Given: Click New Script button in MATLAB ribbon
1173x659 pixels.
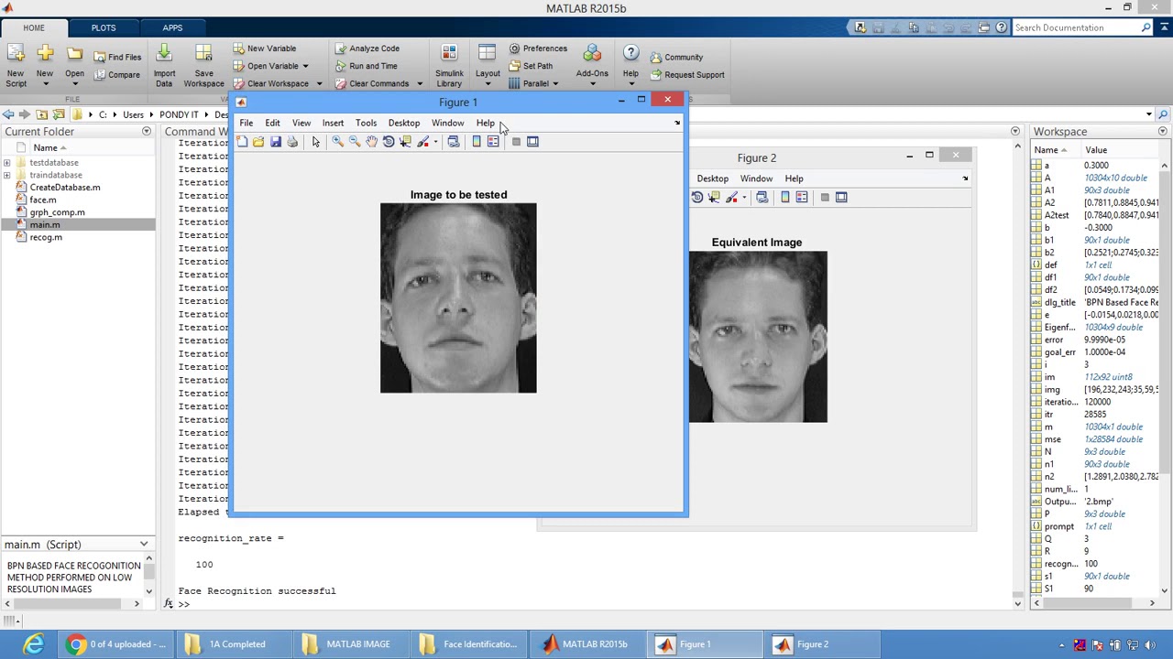Looking at the screenshot, I should point(16,65).
